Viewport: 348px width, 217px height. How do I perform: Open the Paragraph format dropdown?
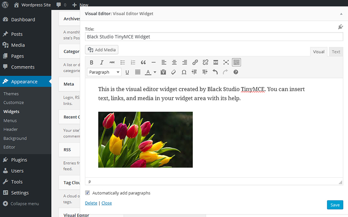[104, 72]
